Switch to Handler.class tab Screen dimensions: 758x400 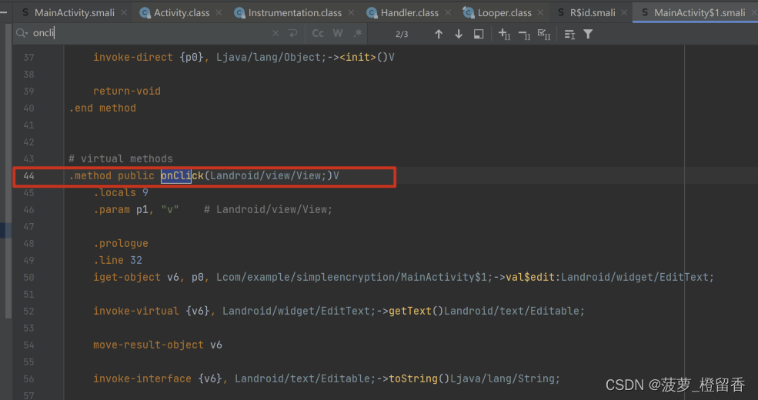(409, 12)
